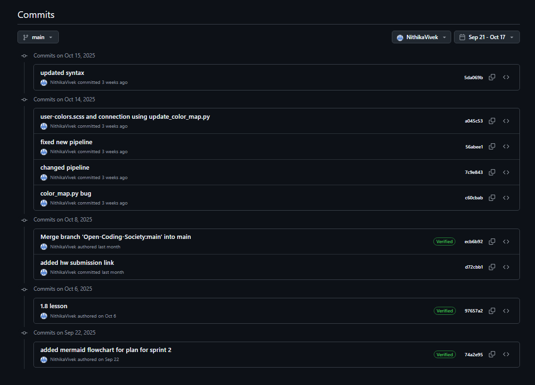Open the 'color_map.py bug' commit
Viewport: 535px width, 385px height.
tap(66, 194)
